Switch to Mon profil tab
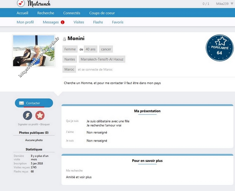Screen dimensions: 235x191 point(25,22)
